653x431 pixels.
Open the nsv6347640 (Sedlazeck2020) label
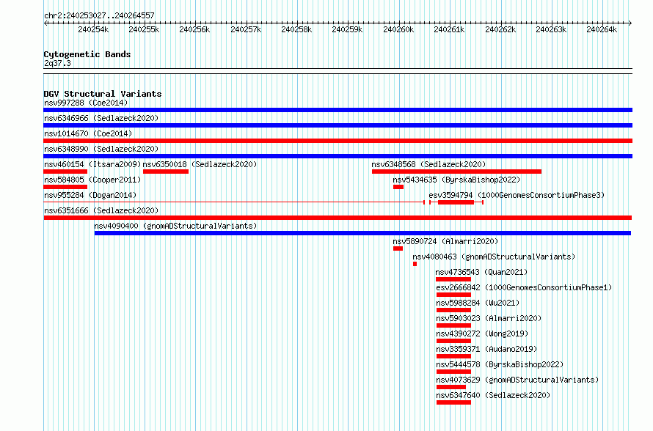point(493,395)
